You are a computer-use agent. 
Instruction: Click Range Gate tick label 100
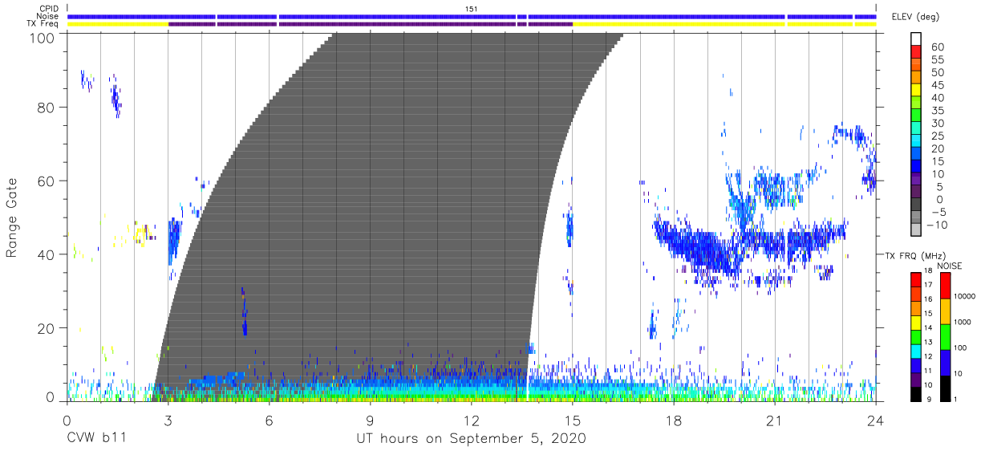coord(41,38)
